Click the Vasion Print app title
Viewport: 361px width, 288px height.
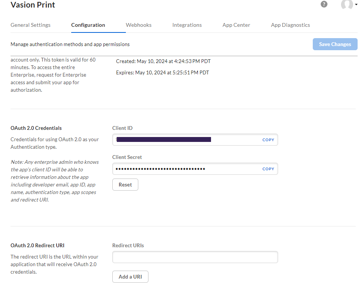pyautogui.click(x=33, y=5)
